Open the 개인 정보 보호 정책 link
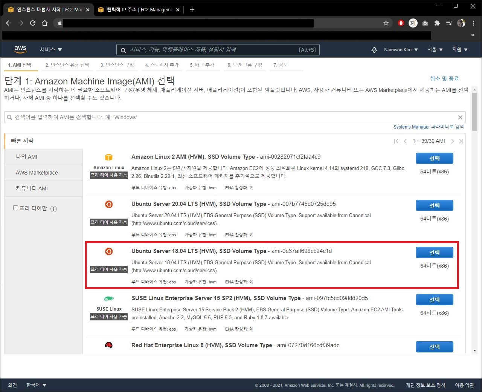 (x=426, y=385)
